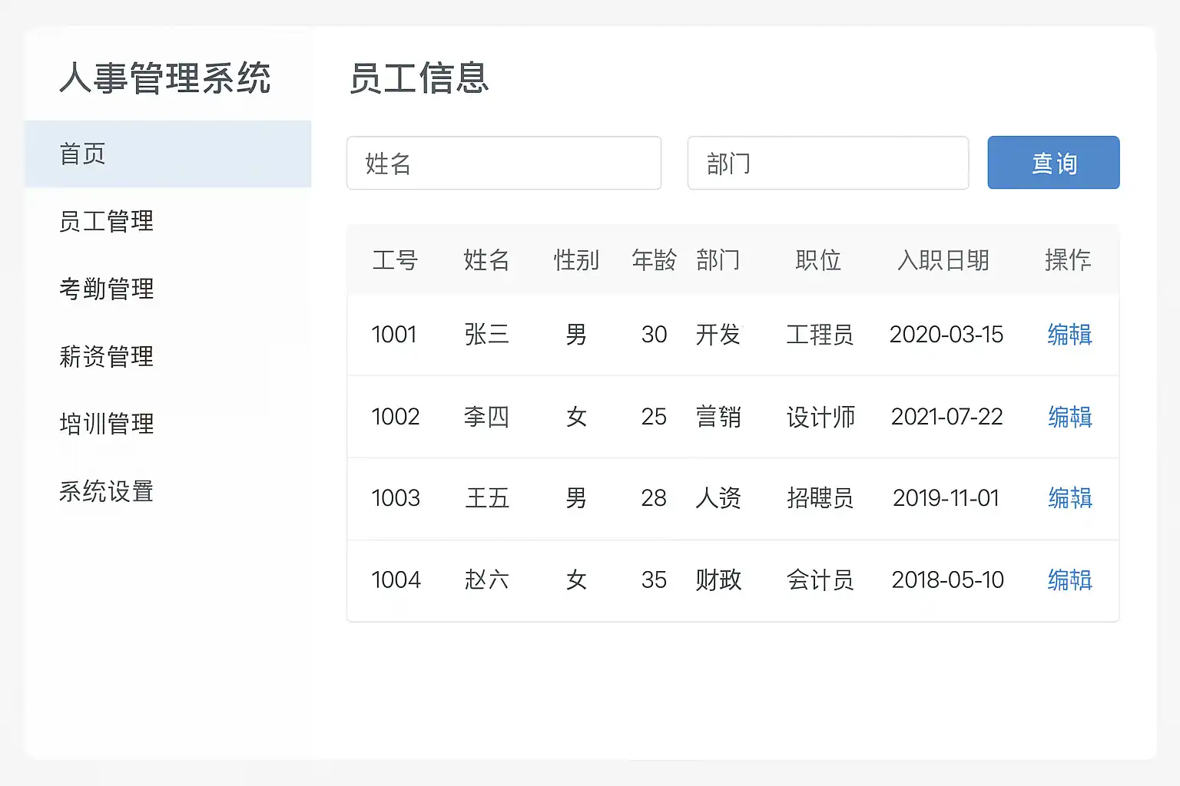The image size is (1180, 786).
Task: Click the 职位 column header
Action: pyautogui.click(x=818, y=260)
